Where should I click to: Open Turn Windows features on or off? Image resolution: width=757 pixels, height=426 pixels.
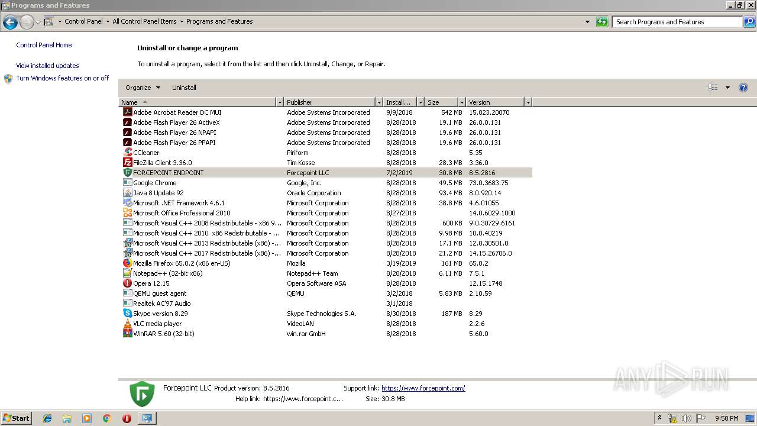(62, 78)
